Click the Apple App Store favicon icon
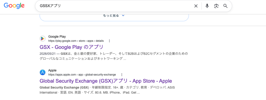 (43, 73)
